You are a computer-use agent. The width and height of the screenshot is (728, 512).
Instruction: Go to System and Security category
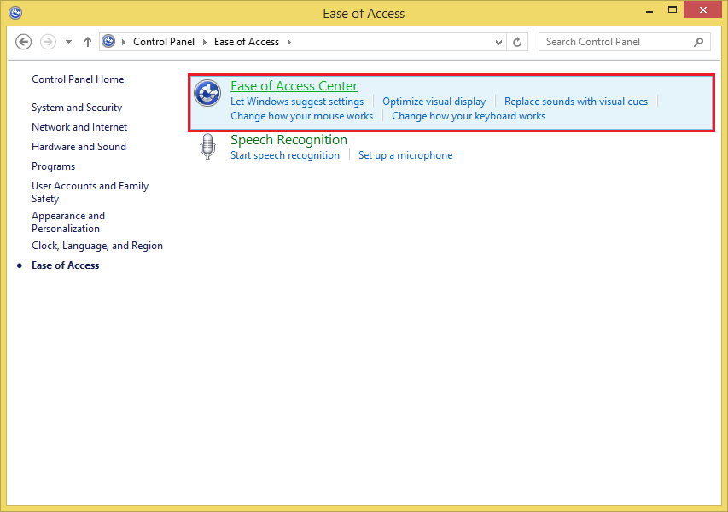[x=77, y=108]
